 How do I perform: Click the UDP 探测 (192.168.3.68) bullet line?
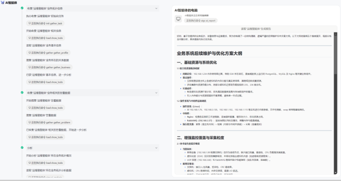(229, 160)
